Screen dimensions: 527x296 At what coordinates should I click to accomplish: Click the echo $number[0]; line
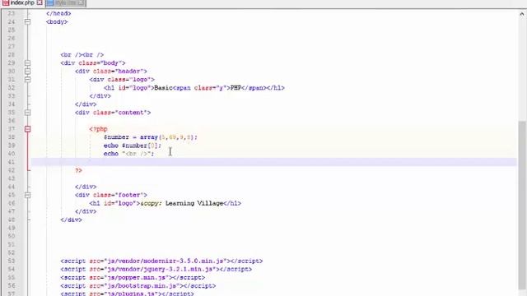tap(133, 146)
